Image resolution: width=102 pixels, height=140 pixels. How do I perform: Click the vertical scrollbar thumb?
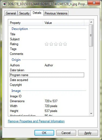[91, 35]
